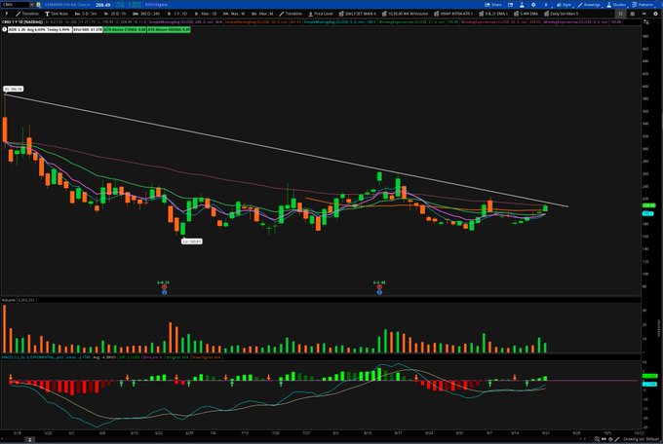Click the yellow symbol link icon
The height and width of the screenshot is (444, 663).
point(38,5)
